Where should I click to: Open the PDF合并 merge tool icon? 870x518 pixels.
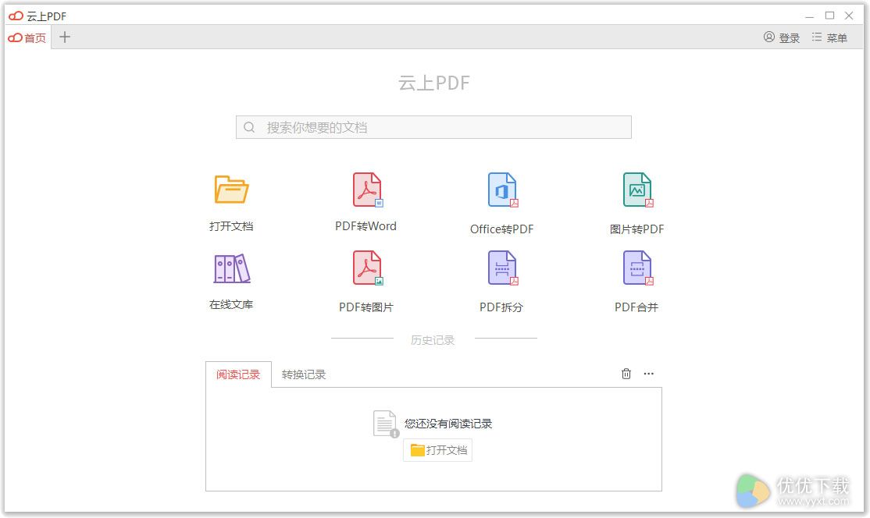coord(638,268)
